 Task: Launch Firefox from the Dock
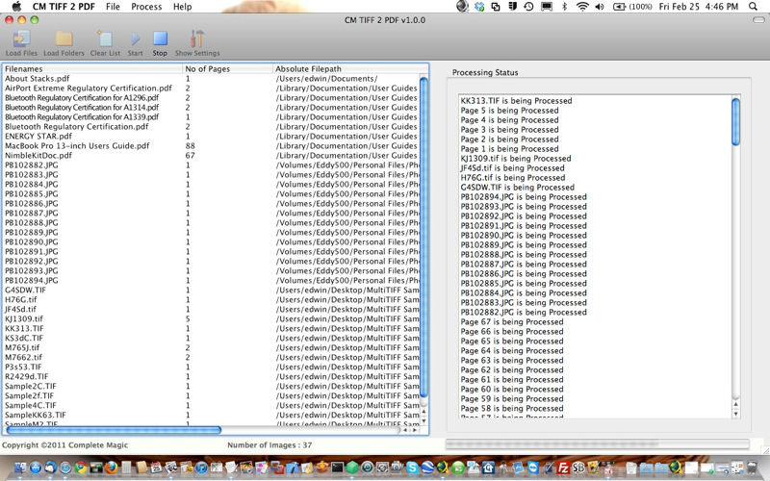point(111,468)
